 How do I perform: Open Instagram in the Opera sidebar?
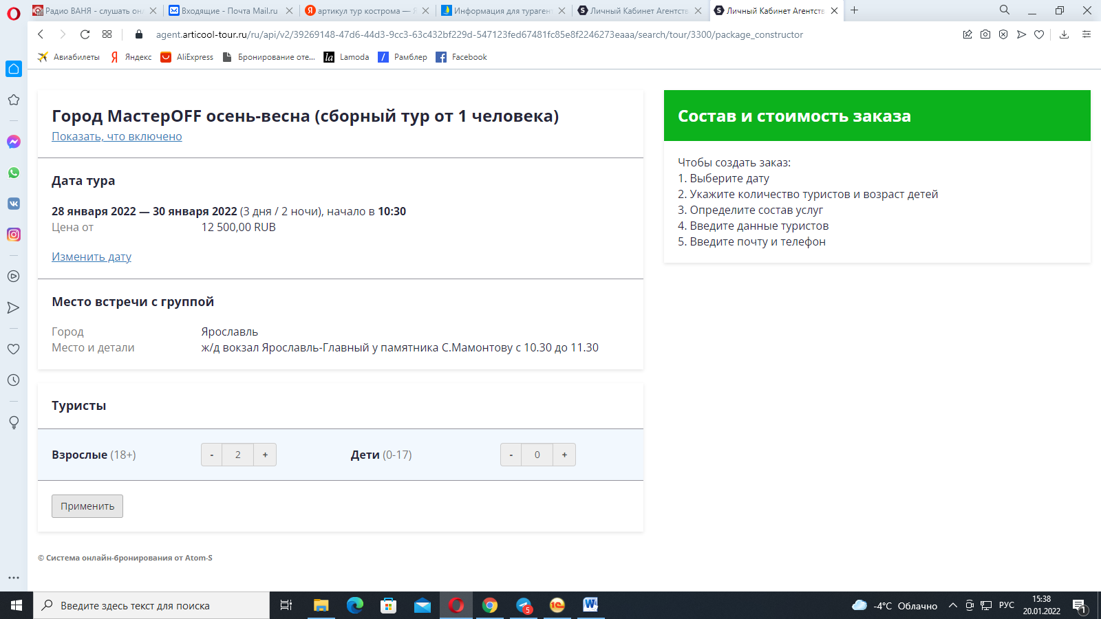tap(14, 235)
